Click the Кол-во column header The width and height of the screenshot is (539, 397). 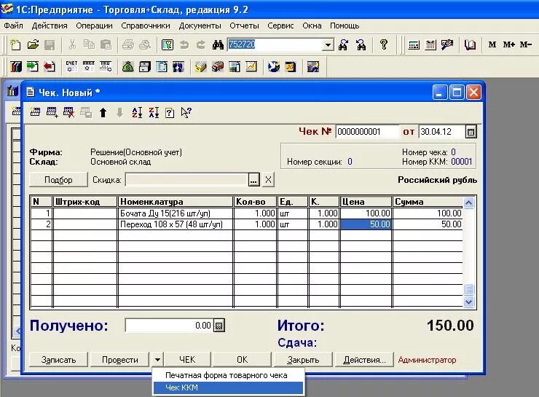pos(255,202)
